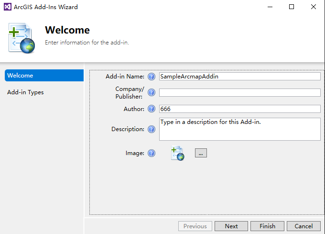Click the disabled Previous button
325x234 pixels.
195,226
